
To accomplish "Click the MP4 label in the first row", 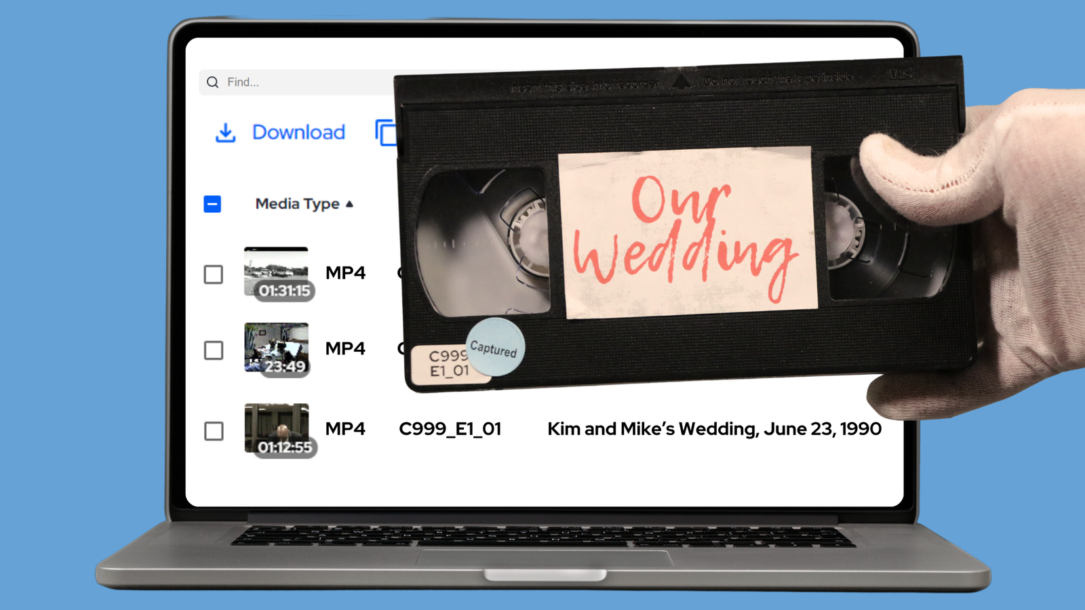I will point(345,273).
